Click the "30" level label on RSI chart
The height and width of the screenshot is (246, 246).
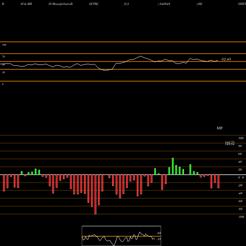(3, 72)
